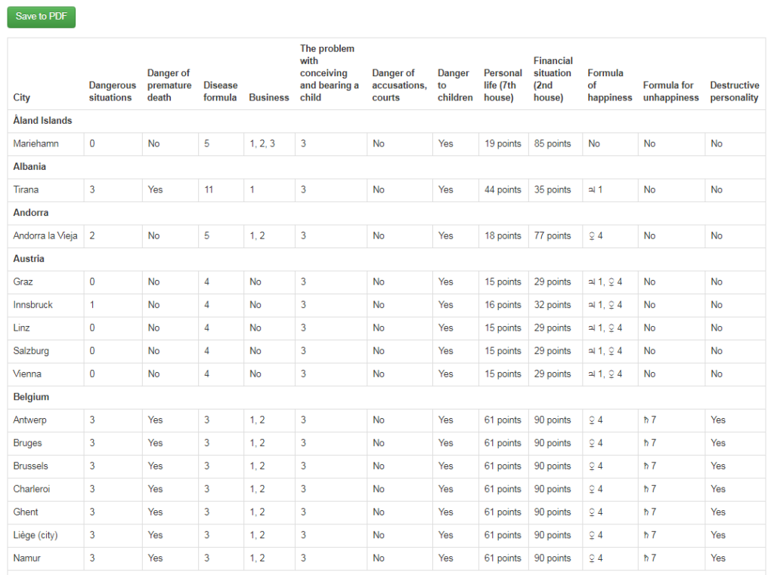Click Namur's Destructive personality Yes cell
The height and width of the screenshot is (575, 774).
(x=717, y=558)
